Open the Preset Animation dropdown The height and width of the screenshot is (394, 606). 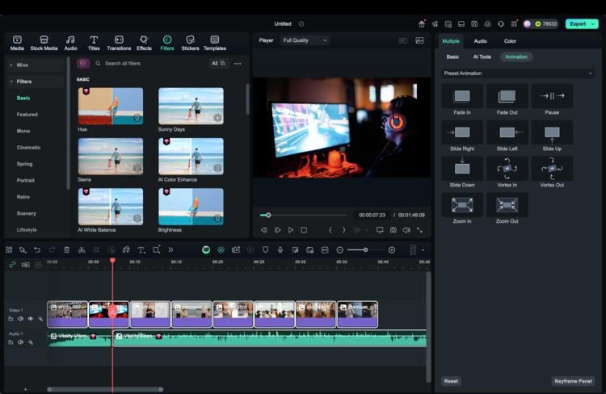pyautogui.click(x=517, y=73)
